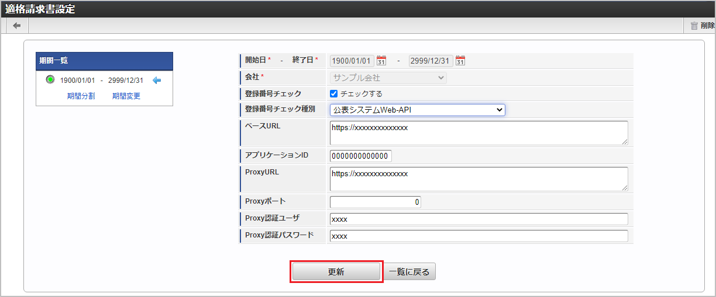Open 登録番号チェック種別 dropdown

[x=417, y=110]
